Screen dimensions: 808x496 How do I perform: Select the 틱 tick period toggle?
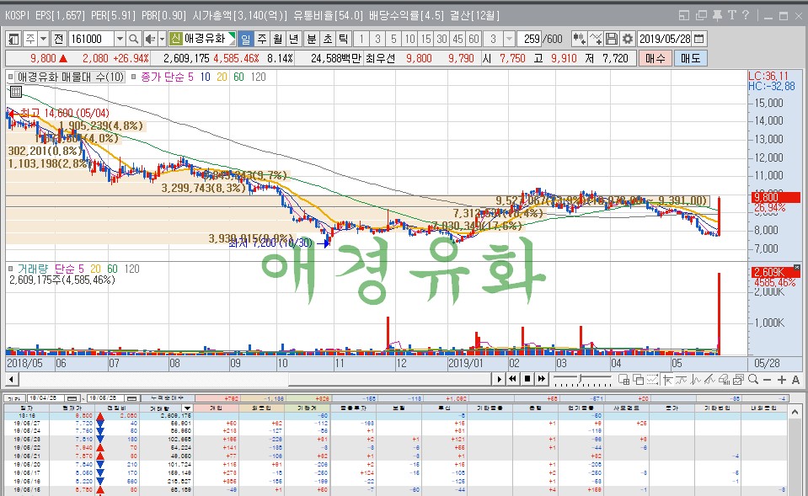(x=343, y=39)
